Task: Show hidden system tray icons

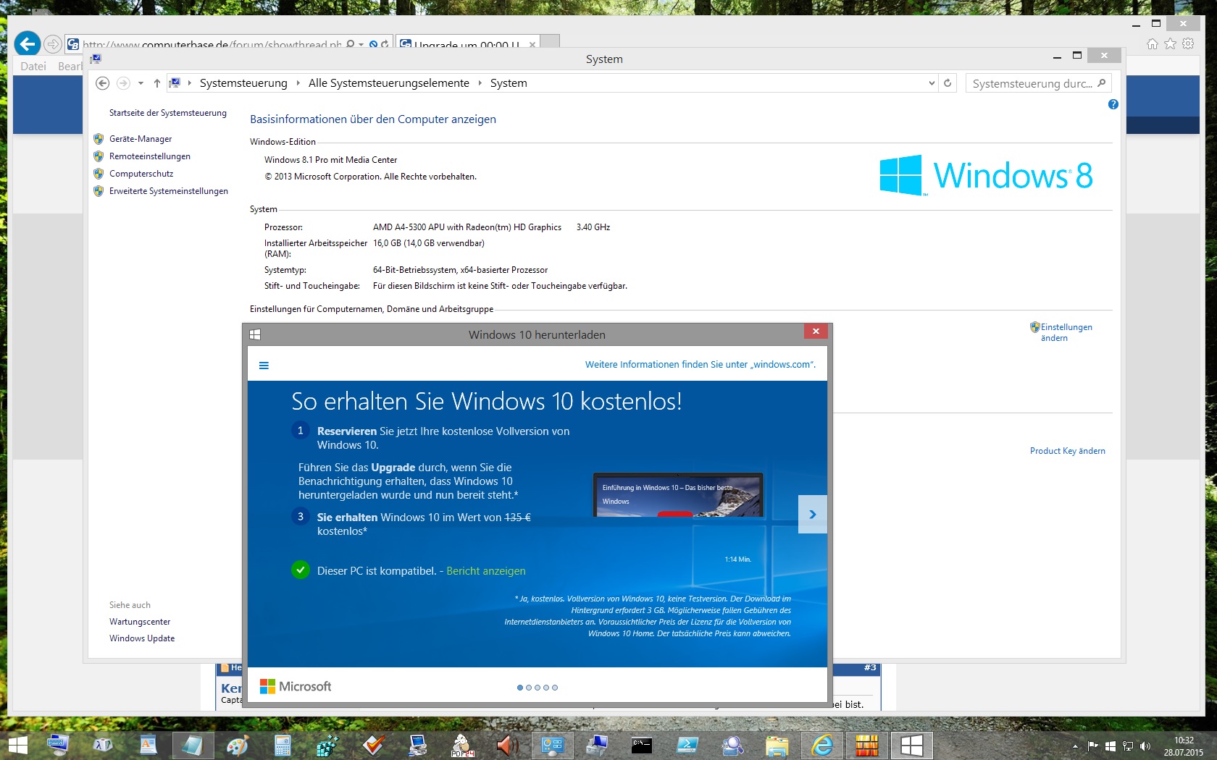Action: click(1075, 746)
